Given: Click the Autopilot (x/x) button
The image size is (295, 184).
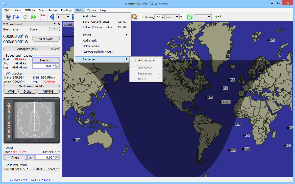Looking at the screenshot, I should pyautogui.click(x=28, y=49).
